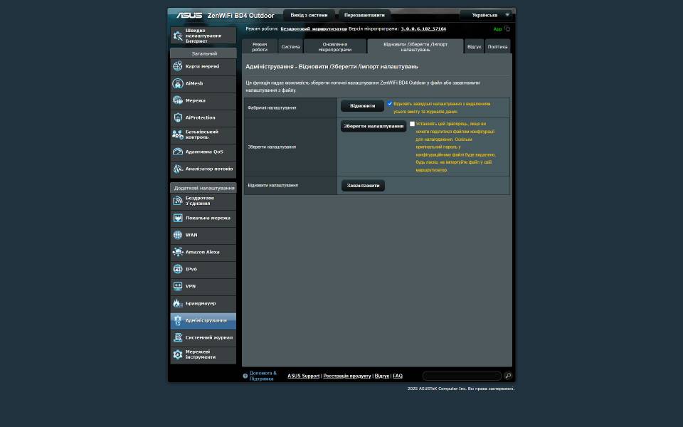Image resolution: width=683 pixels, height=427 pixels.
Task: Open the network map sidebar icon
Action: pos(178,66)
